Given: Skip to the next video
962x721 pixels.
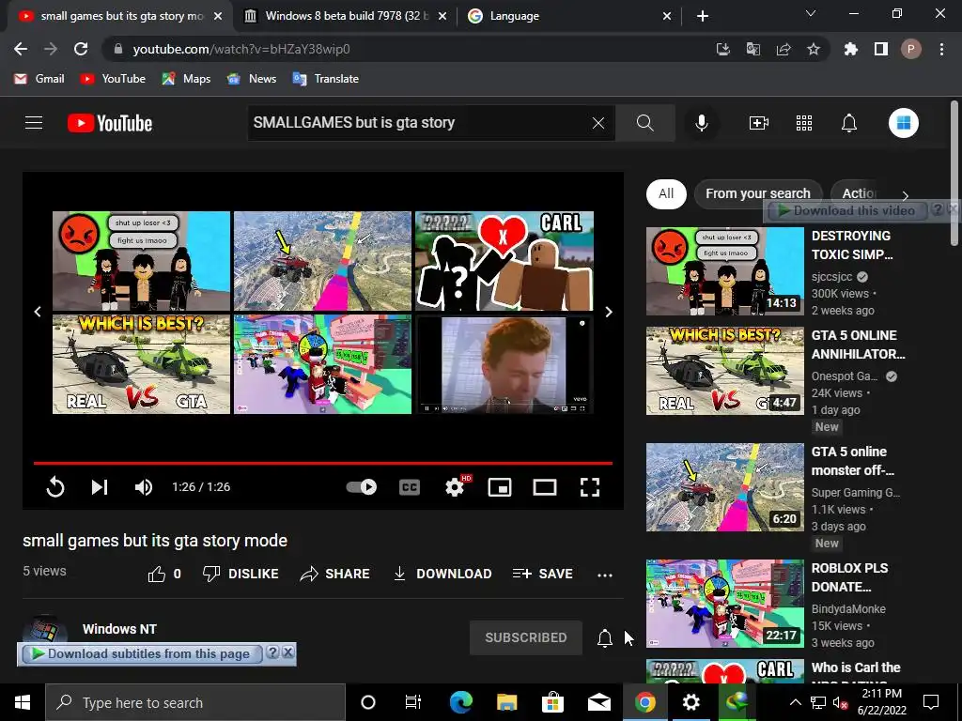Looking at the screenshot, I should (x=100, y=487).
